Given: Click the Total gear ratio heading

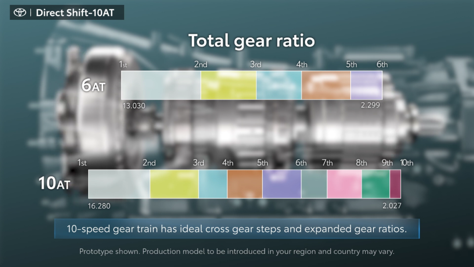Looking at the screenshot, I should tap(251, 40).
